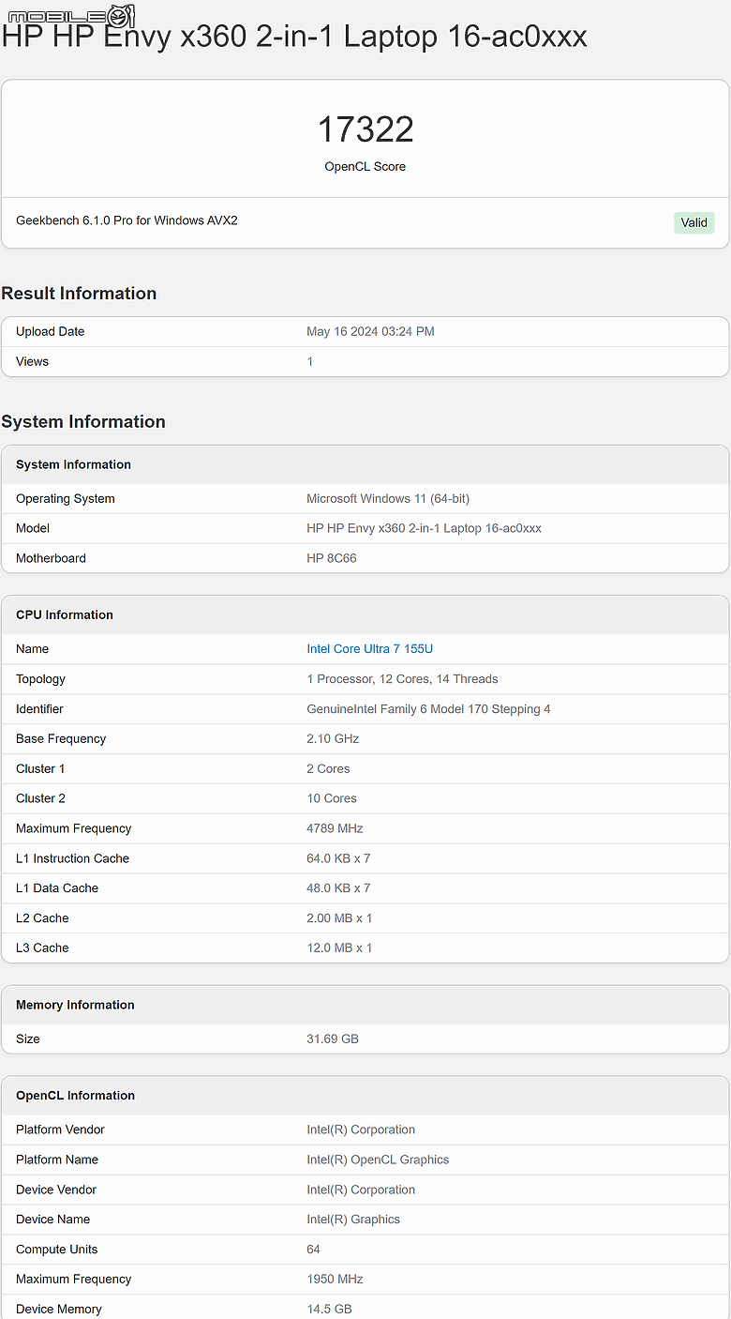Click the 'OpenCL Information' table header
This screenshot has width=731, height=1319.
point(75,1097)
